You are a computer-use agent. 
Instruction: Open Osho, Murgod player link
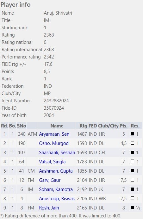click(54, 143)
